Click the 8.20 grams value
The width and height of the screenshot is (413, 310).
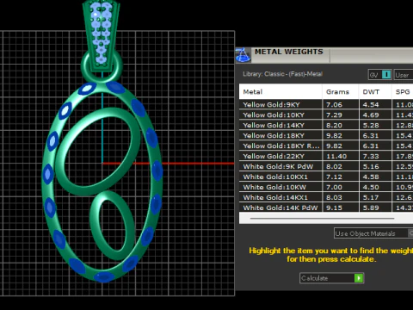coord(334,126)
